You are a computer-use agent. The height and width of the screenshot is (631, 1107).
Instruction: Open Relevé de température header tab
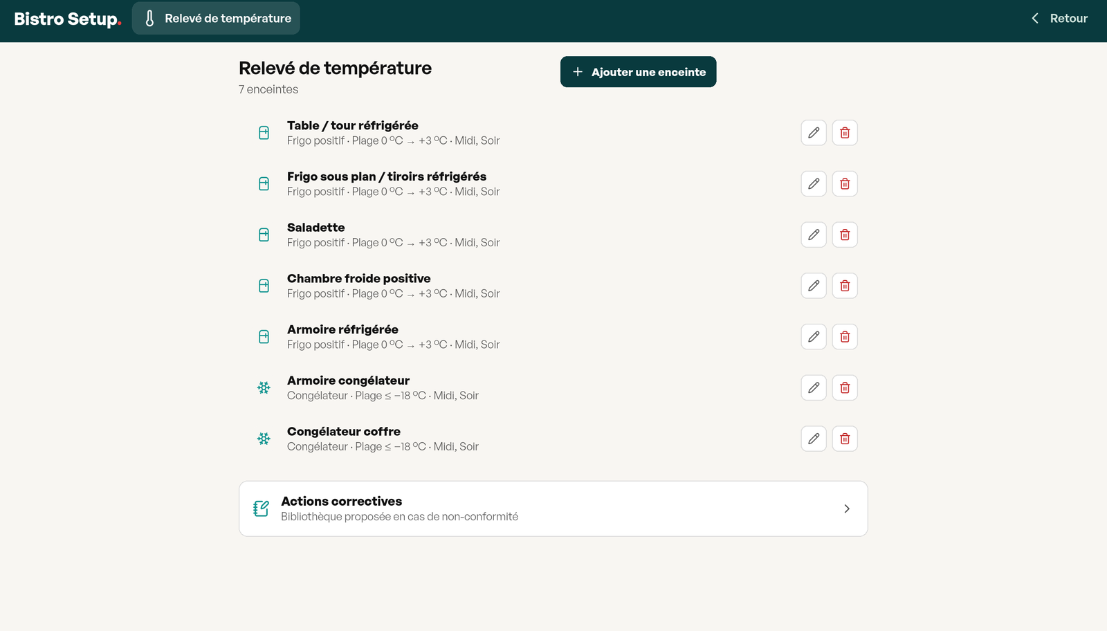[x=216, y=19]
